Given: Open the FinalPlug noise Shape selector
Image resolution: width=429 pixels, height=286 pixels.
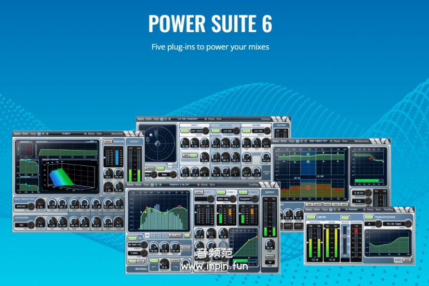Looking at the screenshot, I should [397, 224].
